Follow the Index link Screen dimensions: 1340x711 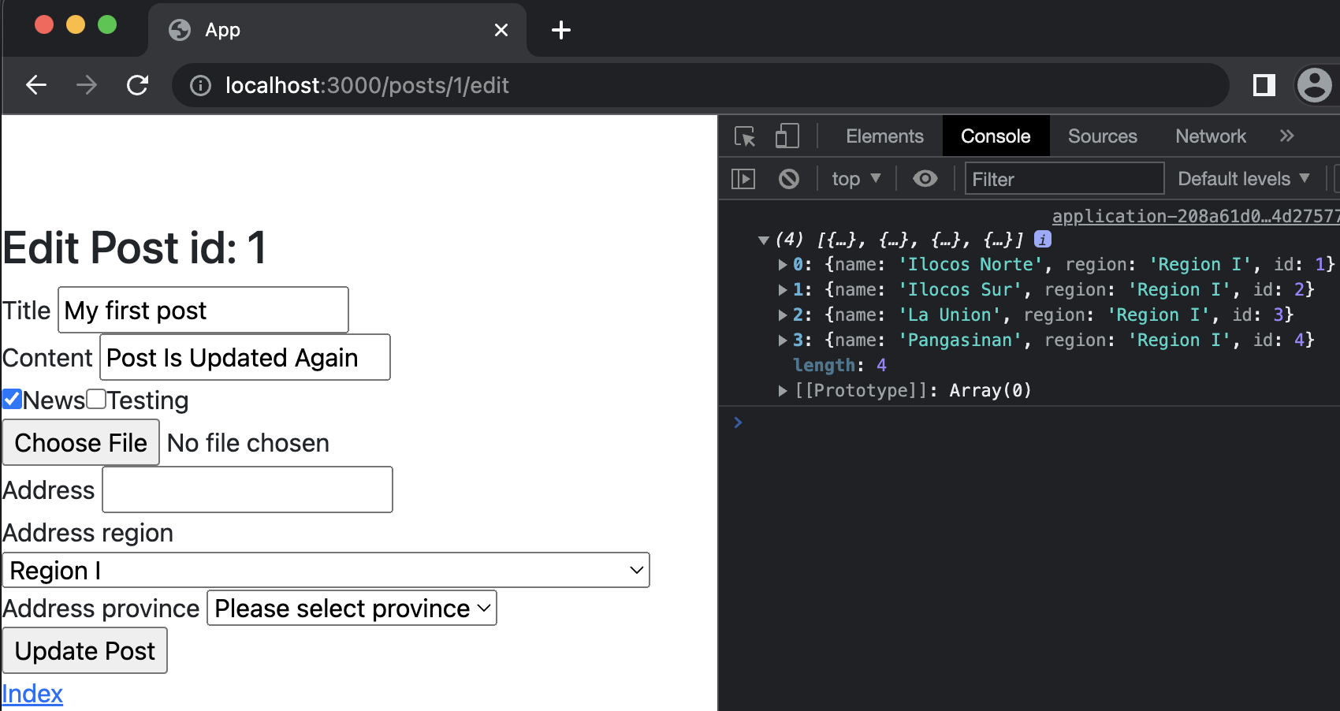[x=32, y=694]
